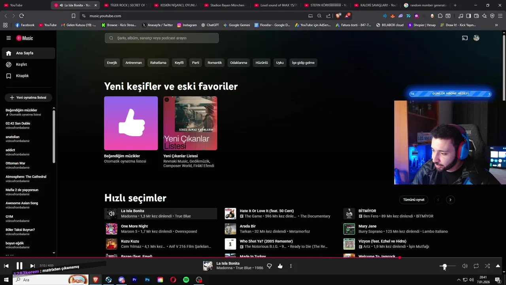Open the ChatGPT bookmark

(210, 25)
